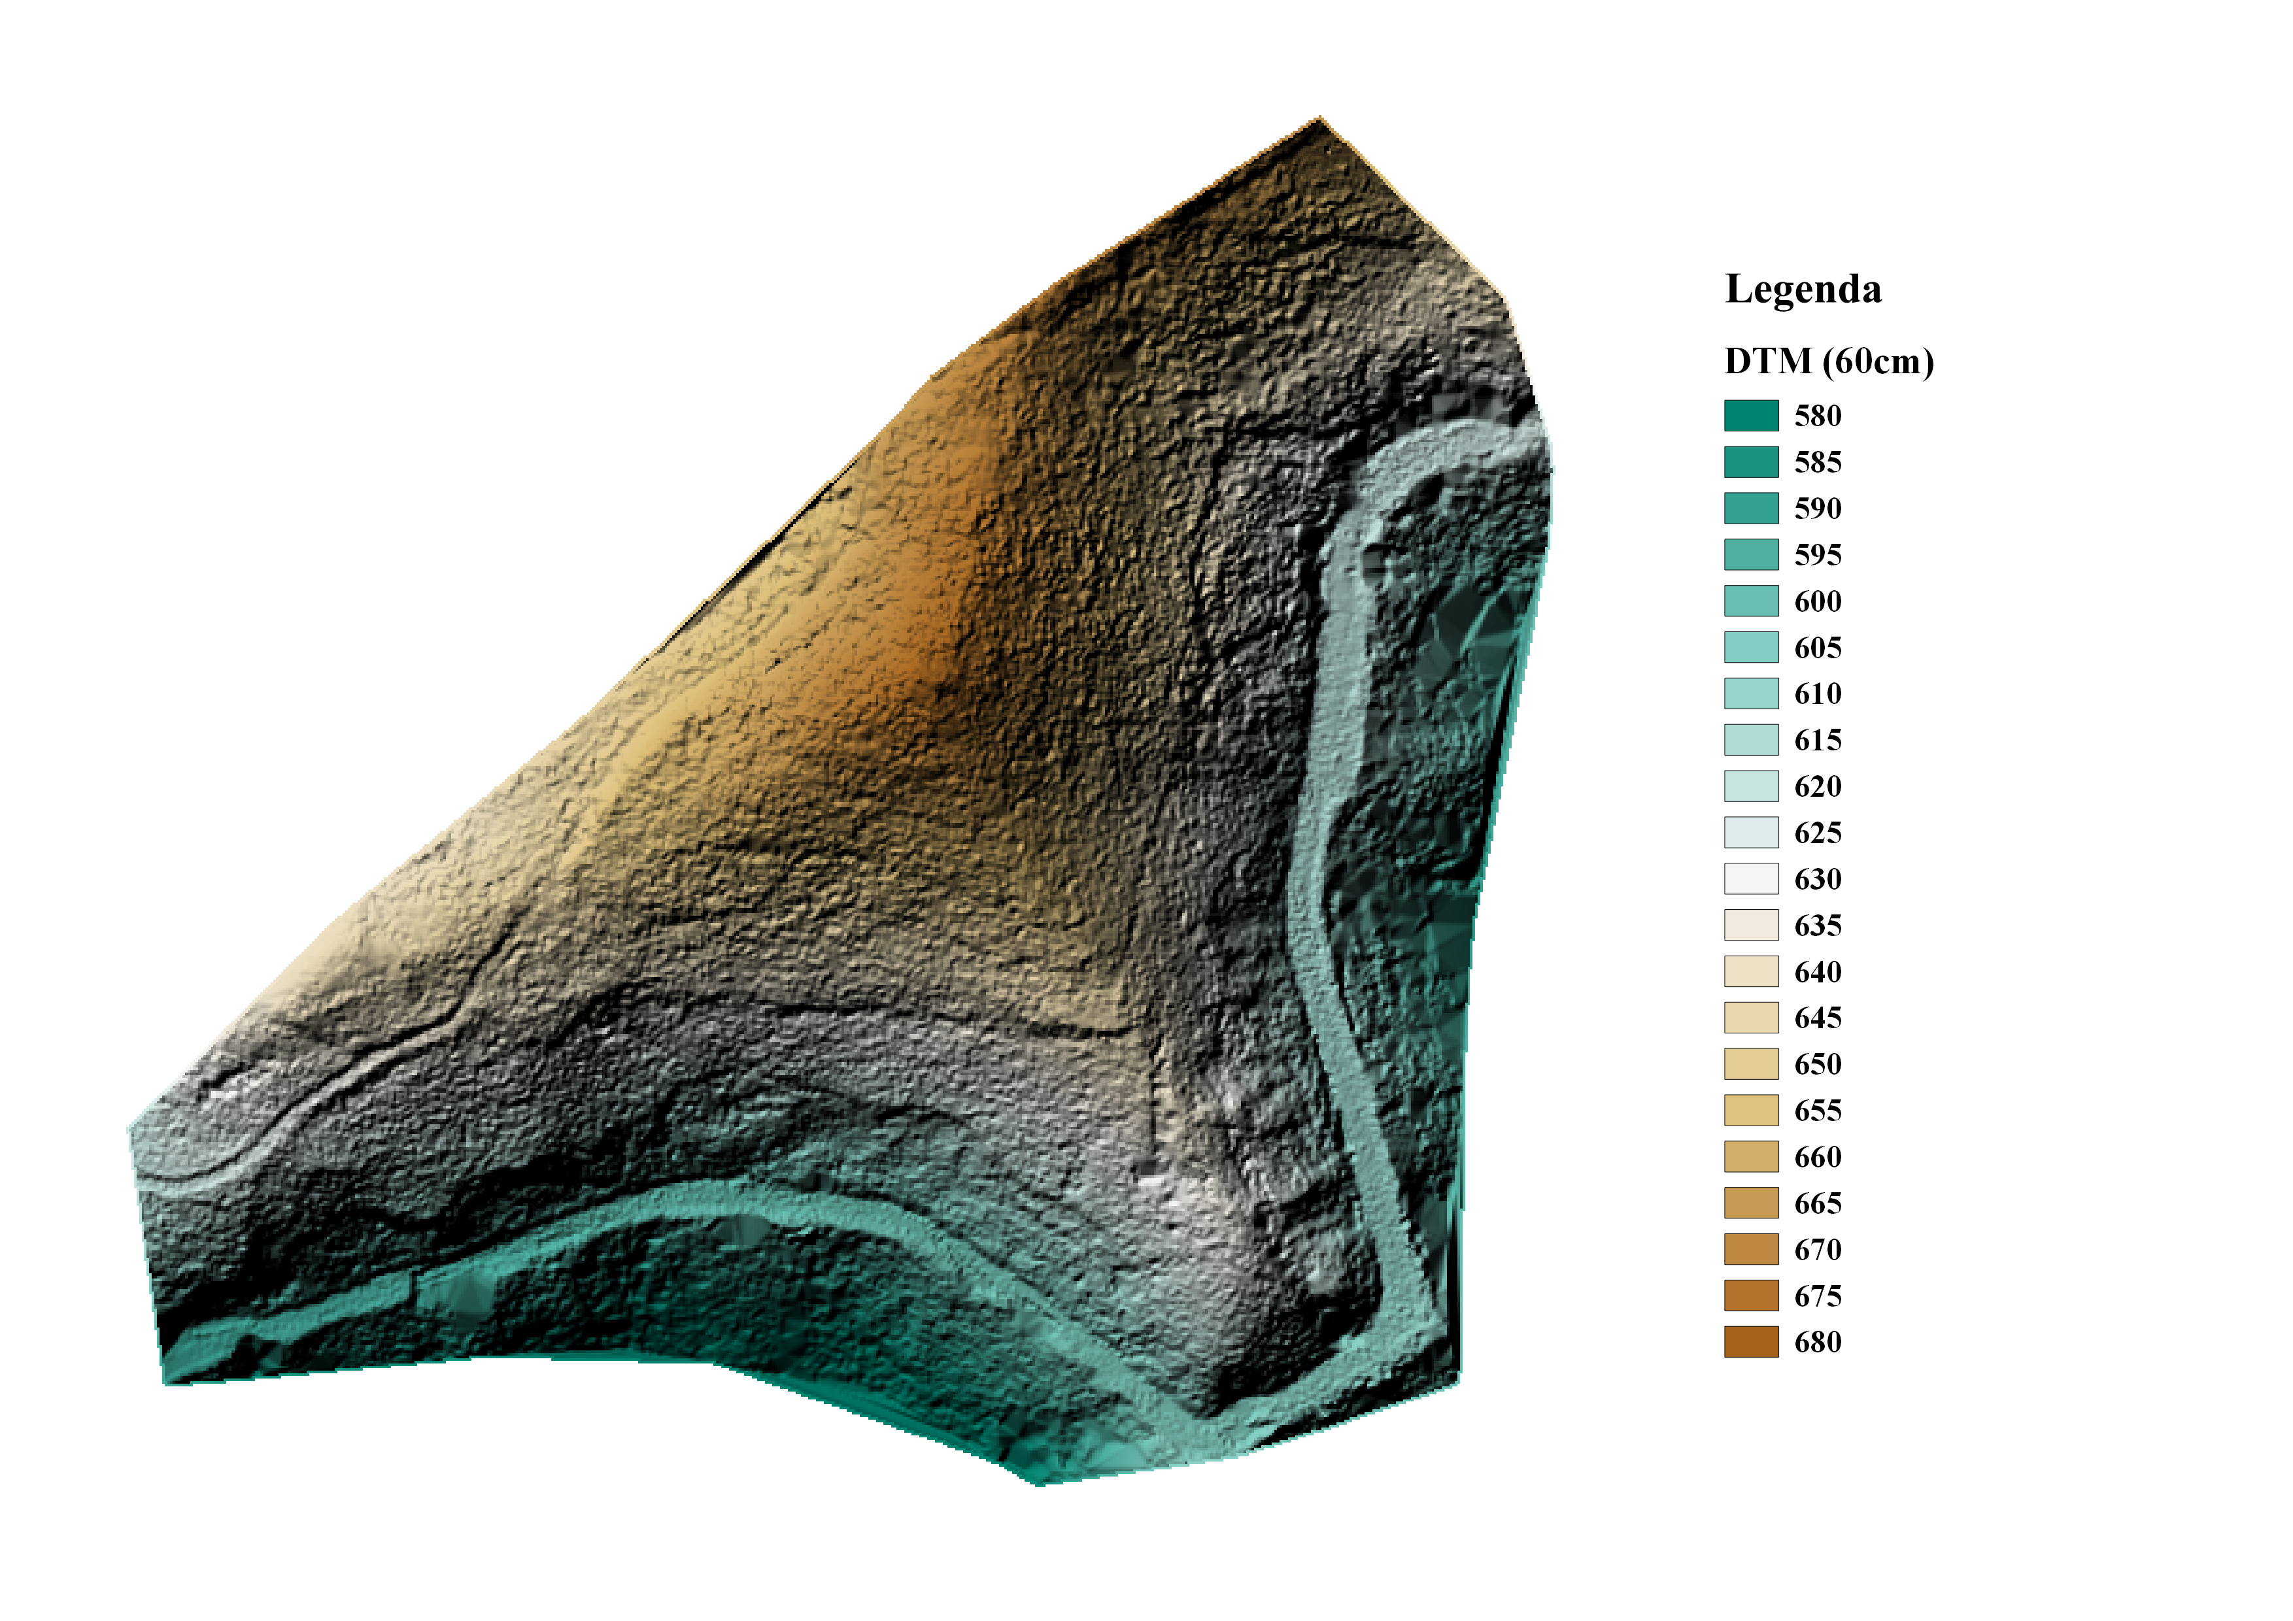
Task: Select the 600 legend color swatch
Action: click(x=1751, y=601)
